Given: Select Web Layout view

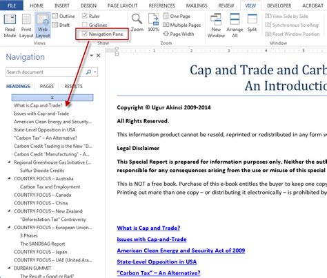Looking at the screenshot, I should [x=43, y=25].
